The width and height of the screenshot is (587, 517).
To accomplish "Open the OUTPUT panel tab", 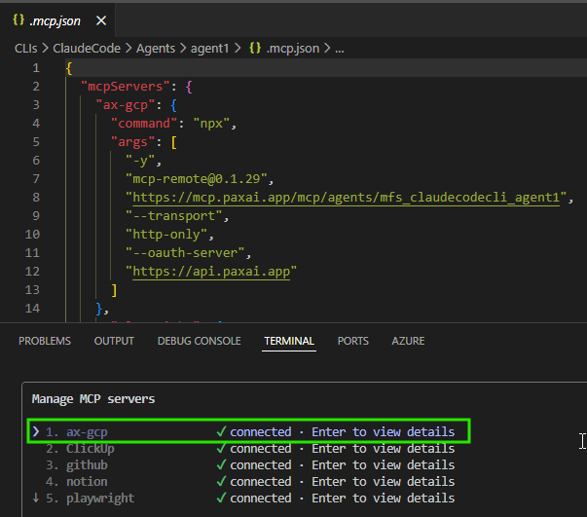I will (x=114, y=341).
